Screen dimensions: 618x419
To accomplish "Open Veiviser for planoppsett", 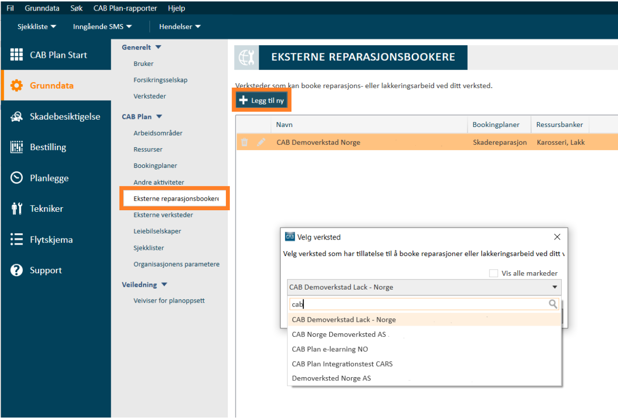I will tap(169, 301).
